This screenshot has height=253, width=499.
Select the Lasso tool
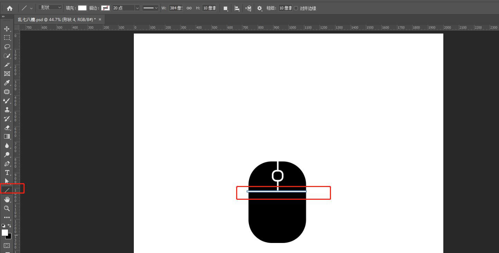[x=7, y=47]
